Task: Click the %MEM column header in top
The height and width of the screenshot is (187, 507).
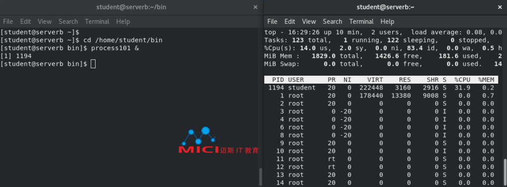Action: [x=486, y=80]
